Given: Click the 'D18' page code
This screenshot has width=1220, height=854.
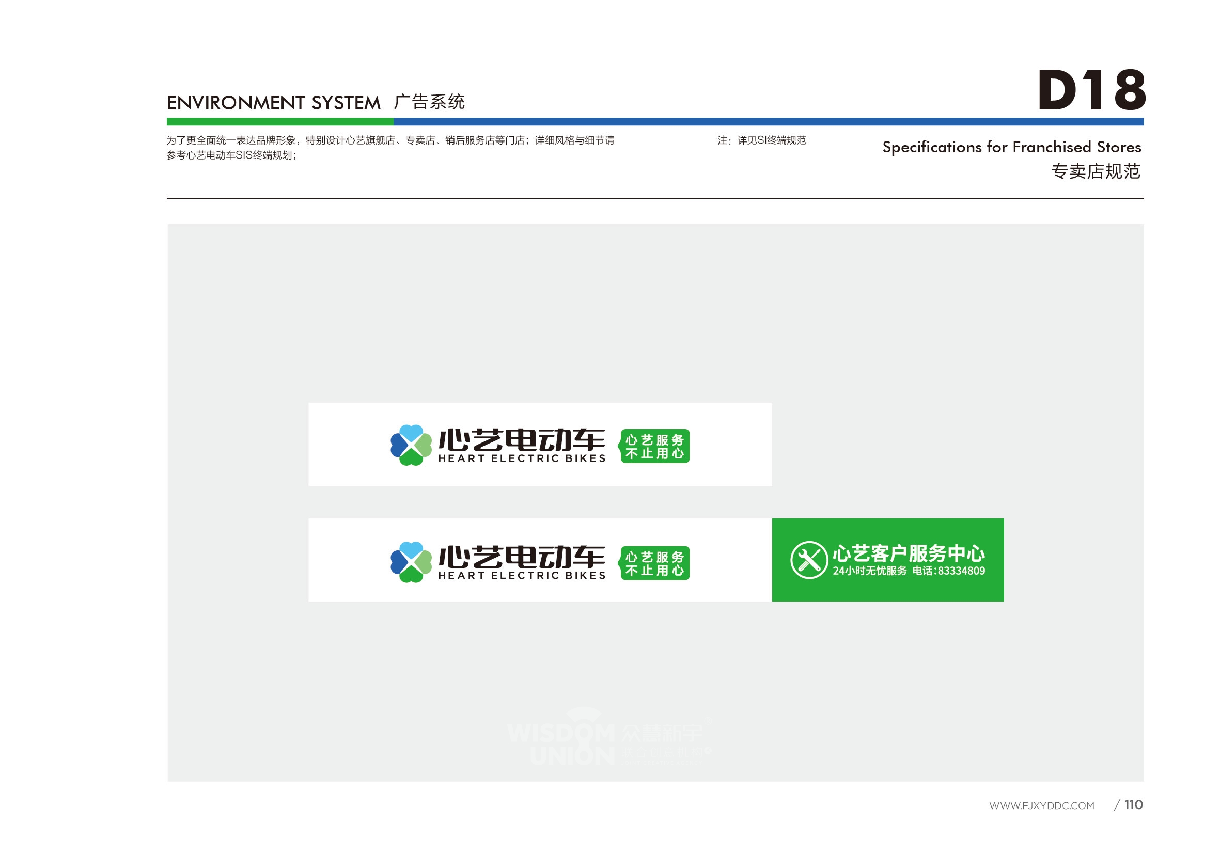Looking at the screenshot, I should pyautogui.click(x=1091, y=90).
